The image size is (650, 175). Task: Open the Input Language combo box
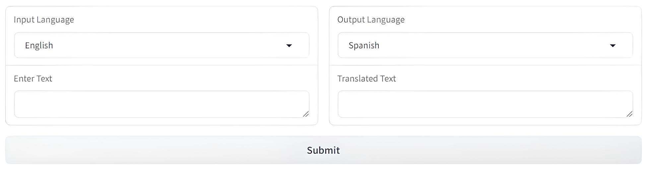[162, 45]
